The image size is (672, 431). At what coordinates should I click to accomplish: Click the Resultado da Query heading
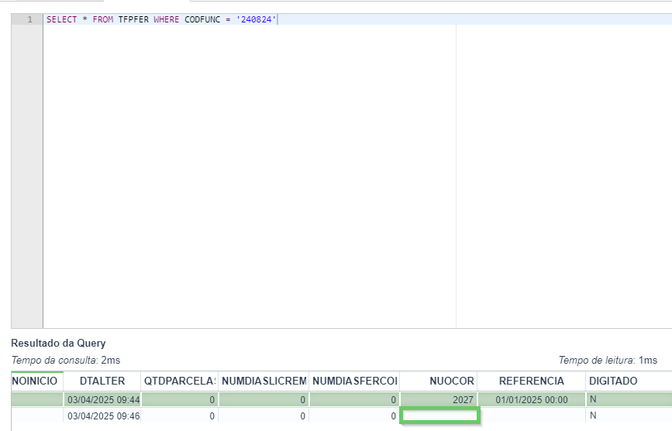tap(58, 344)
